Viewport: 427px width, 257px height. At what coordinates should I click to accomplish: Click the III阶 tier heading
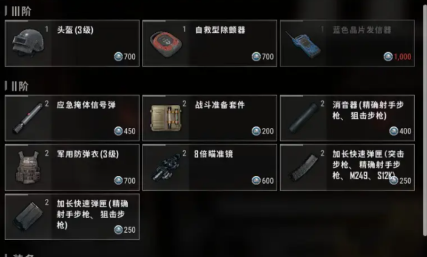click(x=18, y=11)
